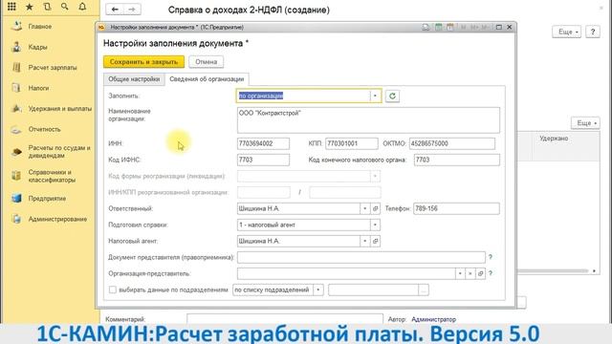Click the save/print icon in dialog title bar
Screen dimensions: 612x344
tap(426, 28)
